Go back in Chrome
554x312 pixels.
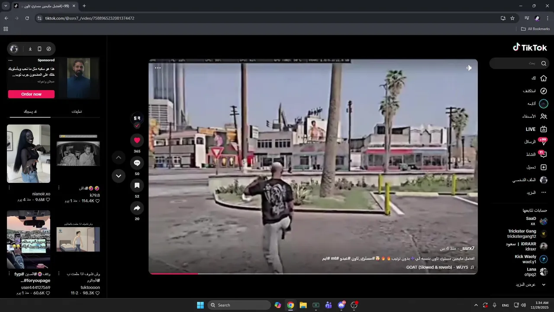6,18
